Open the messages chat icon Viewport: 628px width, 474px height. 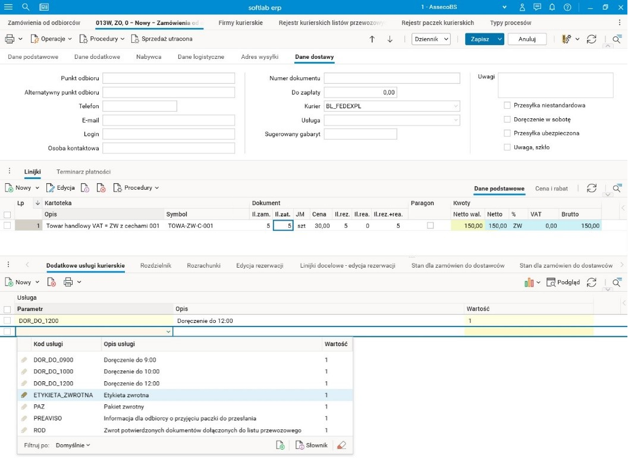coord(537,7)
